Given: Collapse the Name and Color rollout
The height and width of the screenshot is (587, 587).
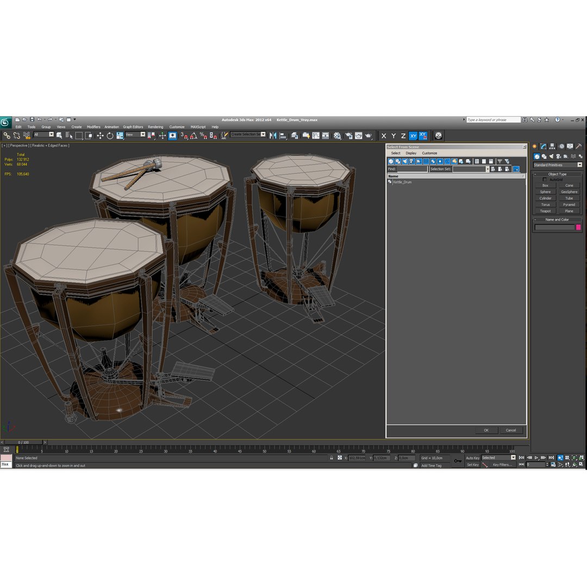Looking at the screenshot, I should (557, 220).
